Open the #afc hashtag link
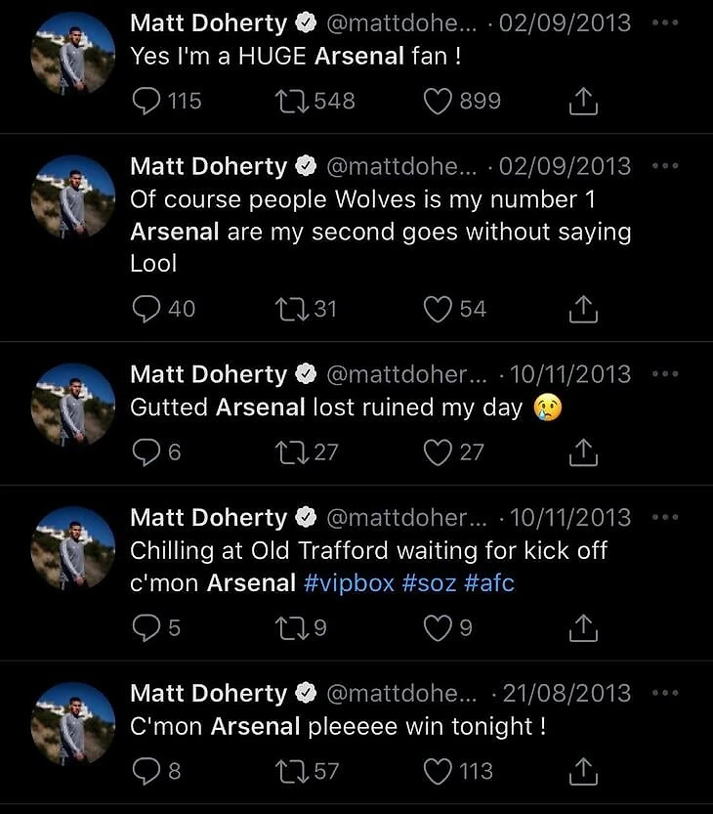Screen dimensions: 713x814 pos(489,583)
